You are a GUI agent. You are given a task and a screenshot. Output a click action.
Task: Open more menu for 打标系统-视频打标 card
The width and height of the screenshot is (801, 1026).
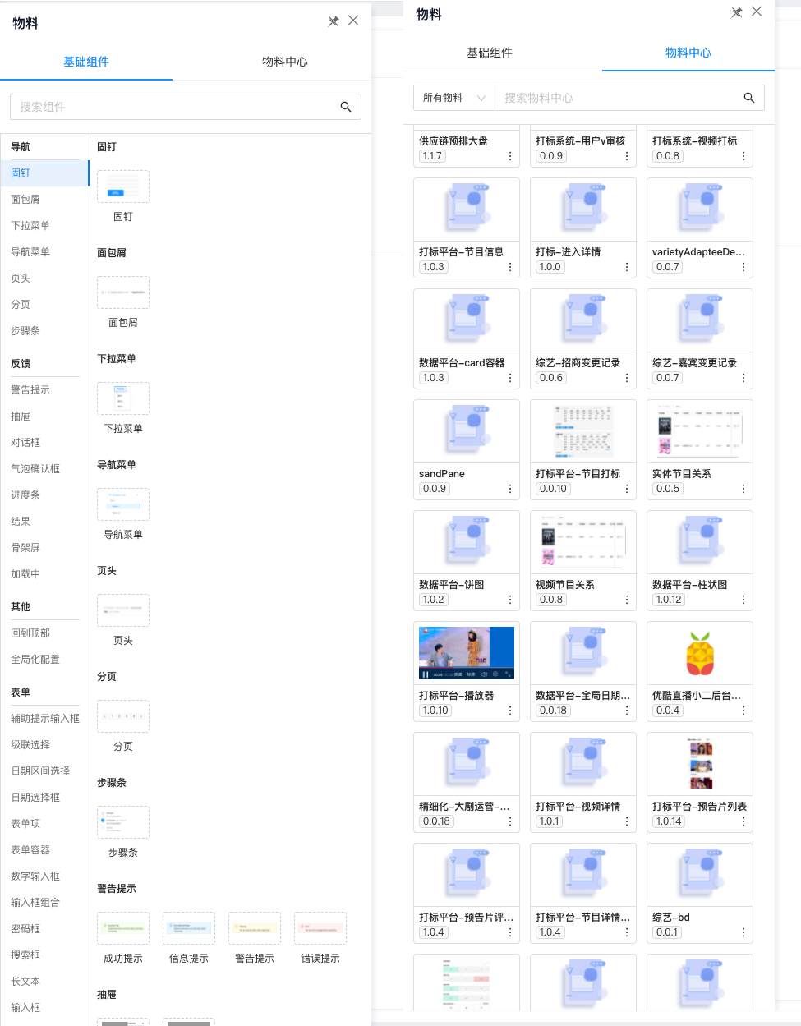pos(743,156)
